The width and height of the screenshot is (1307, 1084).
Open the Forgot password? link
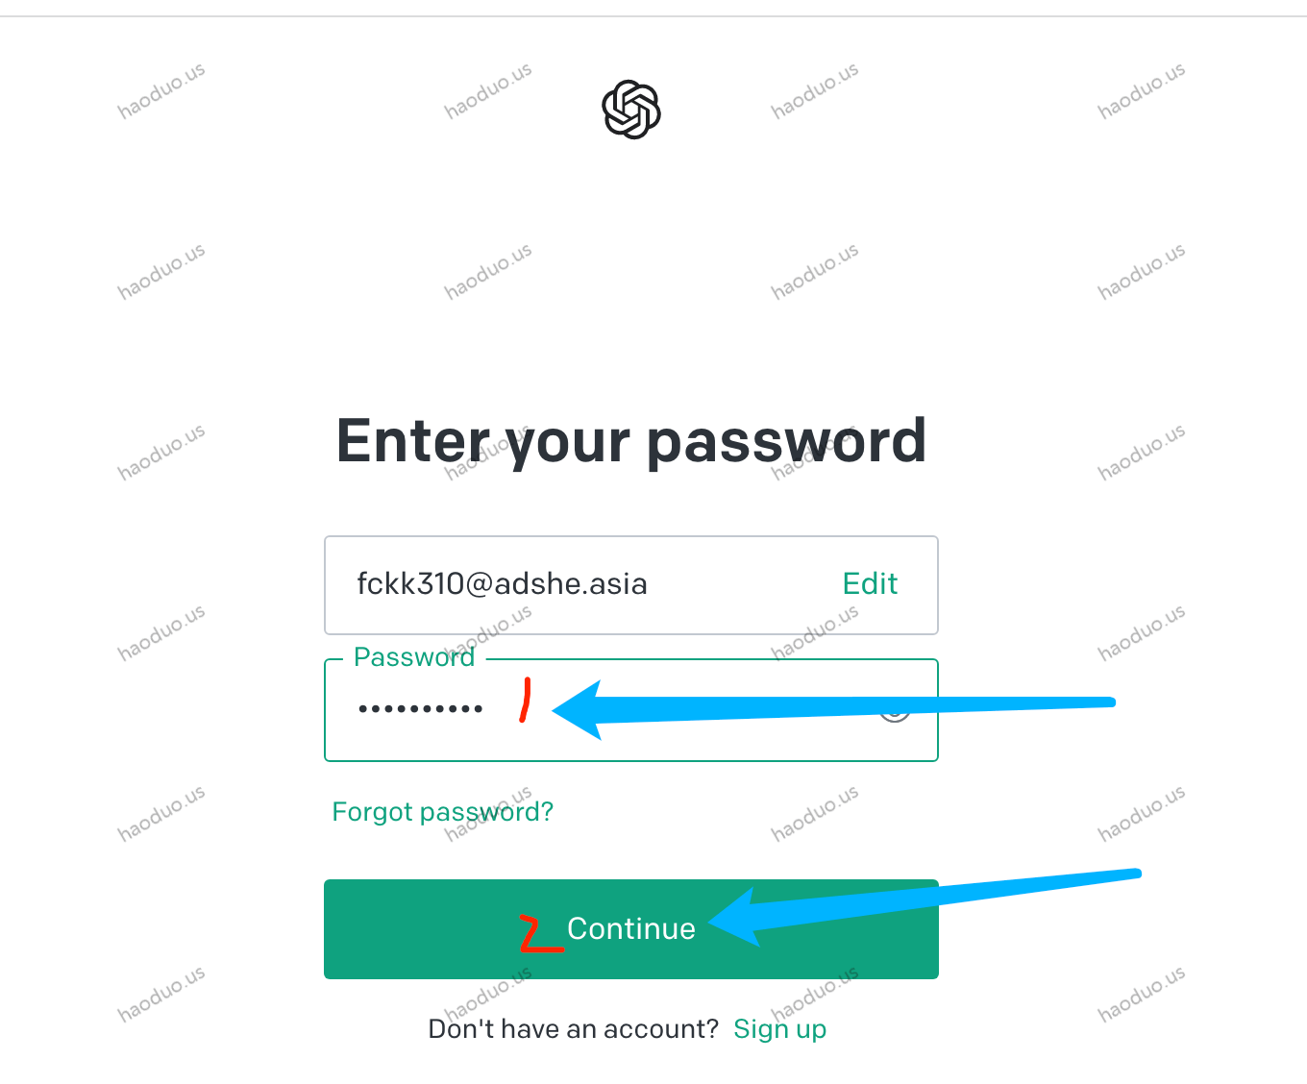(442, 812)
